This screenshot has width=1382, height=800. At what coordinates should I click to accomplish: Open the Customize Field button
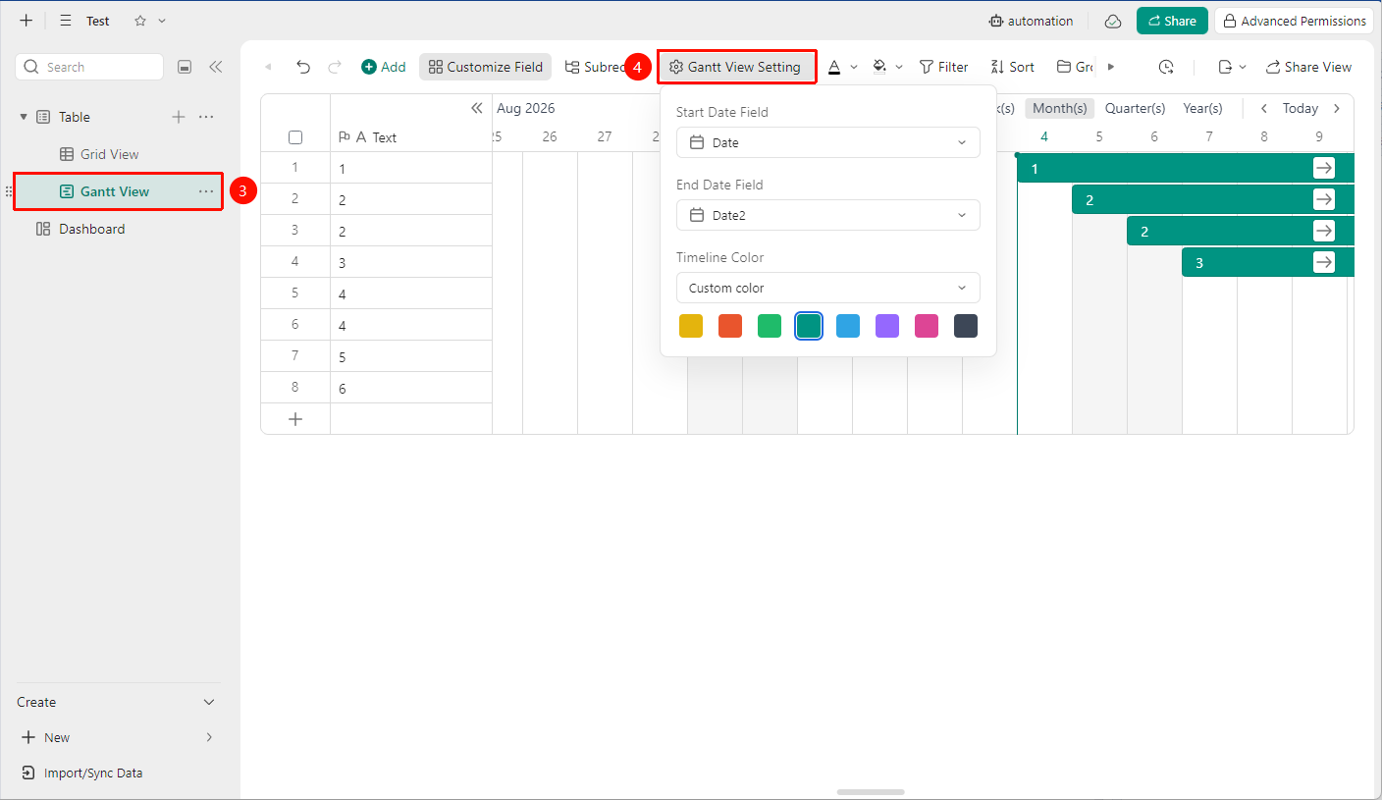[x=486, y=67]
